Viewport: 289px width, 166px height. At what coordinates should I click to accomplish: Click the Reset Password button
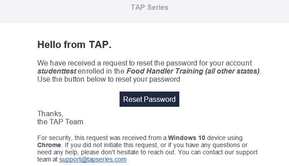(149, 99)
